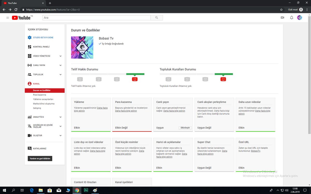The image size is (311, 194).
Task: Click the Bobasi Tv channel thumbnail
Action: pyautogui.click(x=82, y=47)
